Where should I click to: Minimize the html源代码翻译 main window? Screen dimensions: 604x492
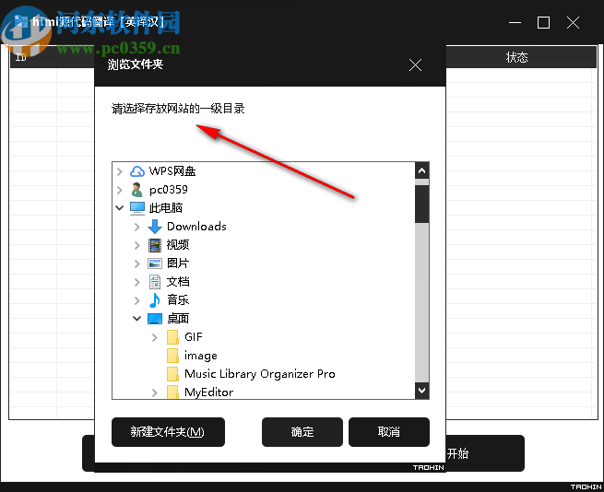pos(515,23)
